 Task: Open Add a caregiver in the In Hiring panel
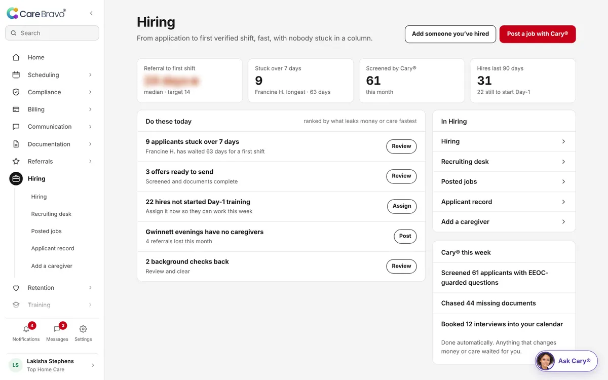coord(504,222)
